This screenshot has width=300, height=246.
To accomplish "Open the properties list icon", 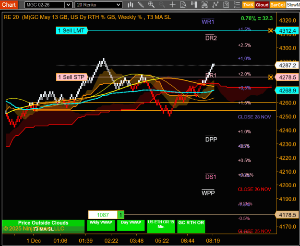I will tap(237, 5).
